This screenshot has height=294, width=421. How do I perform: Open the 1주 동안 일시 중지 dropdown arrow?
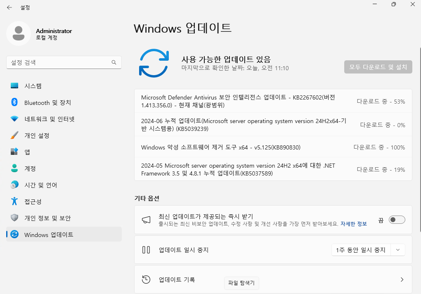[x=398, y=250]
